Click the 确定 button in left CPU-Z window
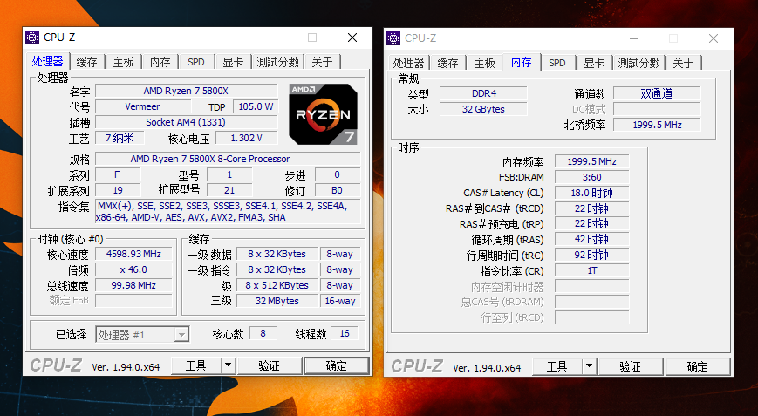Image resolution: width=758 pixels, height=416 pixels. [337, 365]
